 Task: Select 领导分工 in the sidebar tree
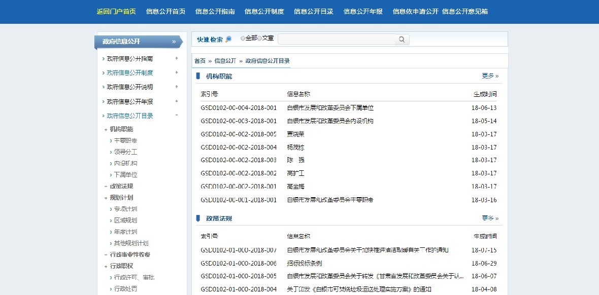coord(125,152)
